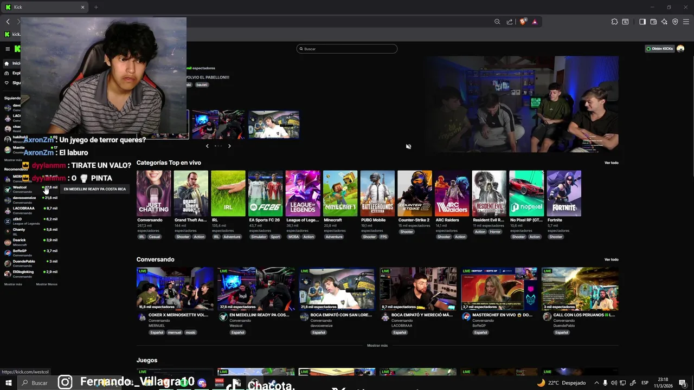Open the browser hamburger menu
This screenshot has width=694, height=390.
[x=686, y=22]
